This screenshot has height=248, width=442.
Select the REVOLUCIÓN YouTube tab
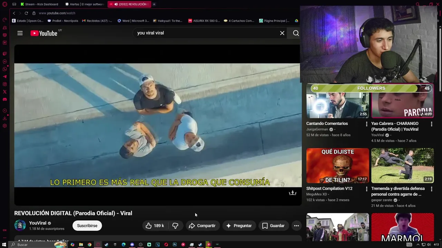[129, 4]
